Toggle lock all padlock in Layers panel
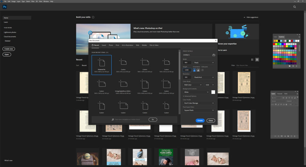This screenshot has height=167, width=306. (x=286, y=104)
